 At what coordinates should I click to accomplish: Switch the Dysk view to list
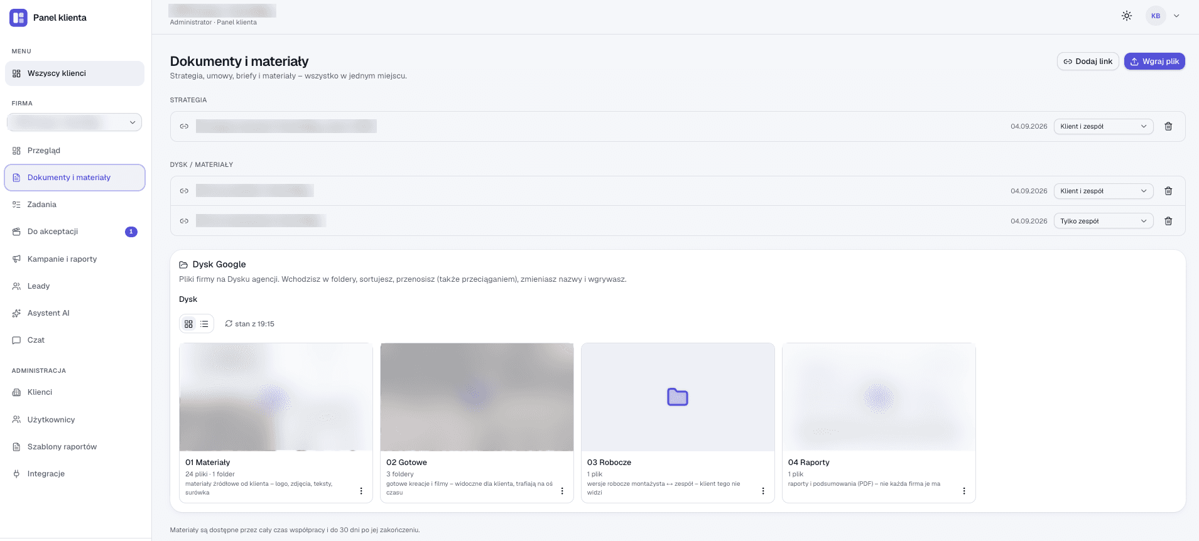pyautogui.click(x=204, y=324)
